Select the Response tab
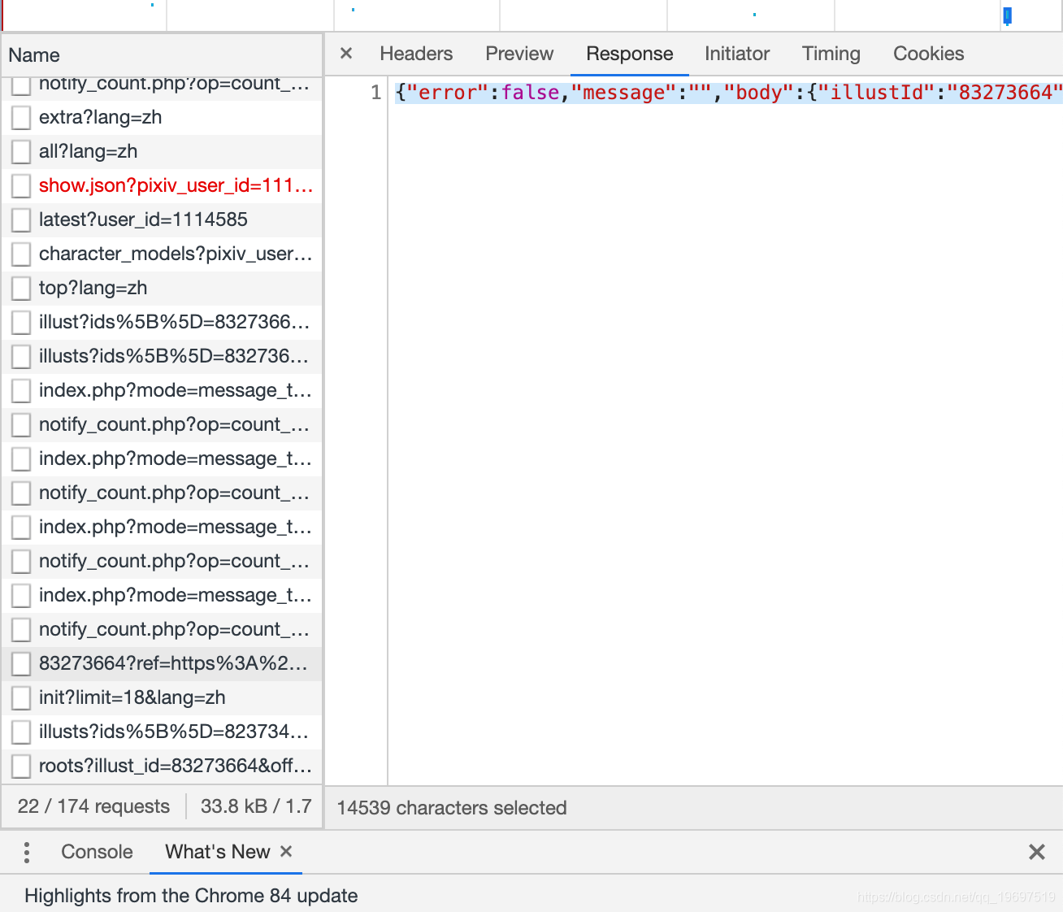The image size is (1063, 912). [630, 54]
